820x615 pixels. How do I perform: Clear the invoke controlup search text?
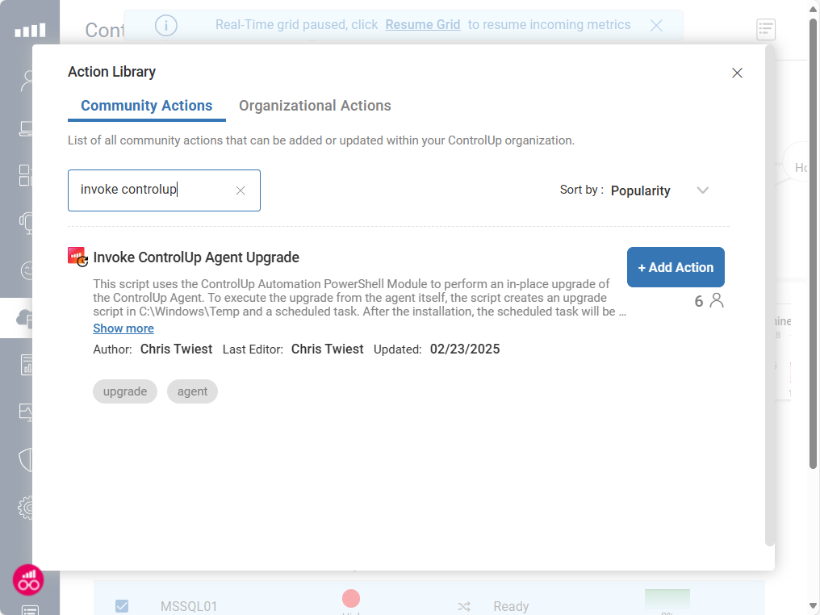pyautogui.click(x=241, y=190)
